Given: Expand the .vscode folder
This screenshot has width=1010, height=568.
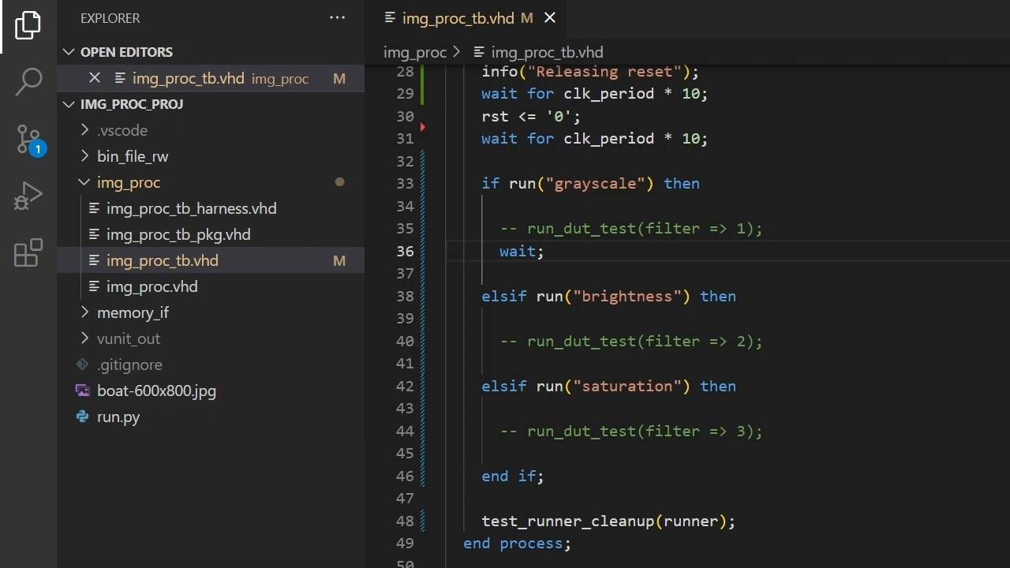Looking at the screenshot, I should tap(85, 130).
